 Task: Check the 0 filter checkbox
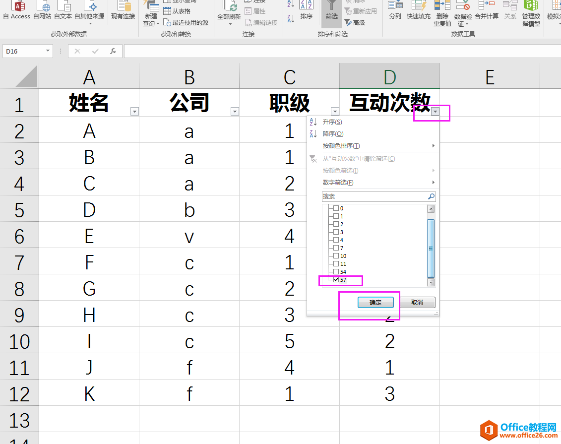pyautogui.click(x=336, y=208)
